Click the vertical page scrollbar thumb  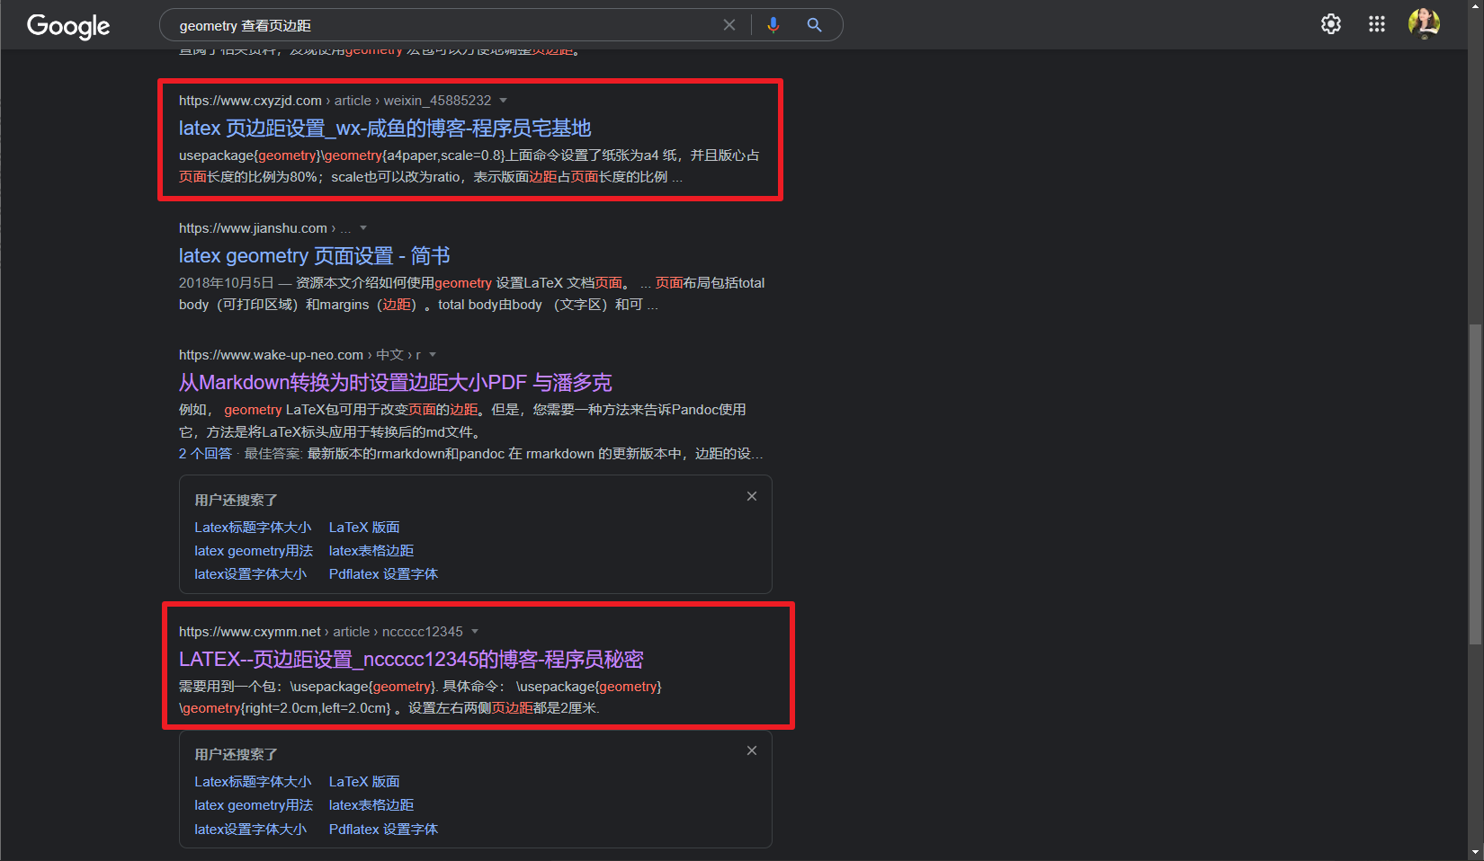point(1475,484)
